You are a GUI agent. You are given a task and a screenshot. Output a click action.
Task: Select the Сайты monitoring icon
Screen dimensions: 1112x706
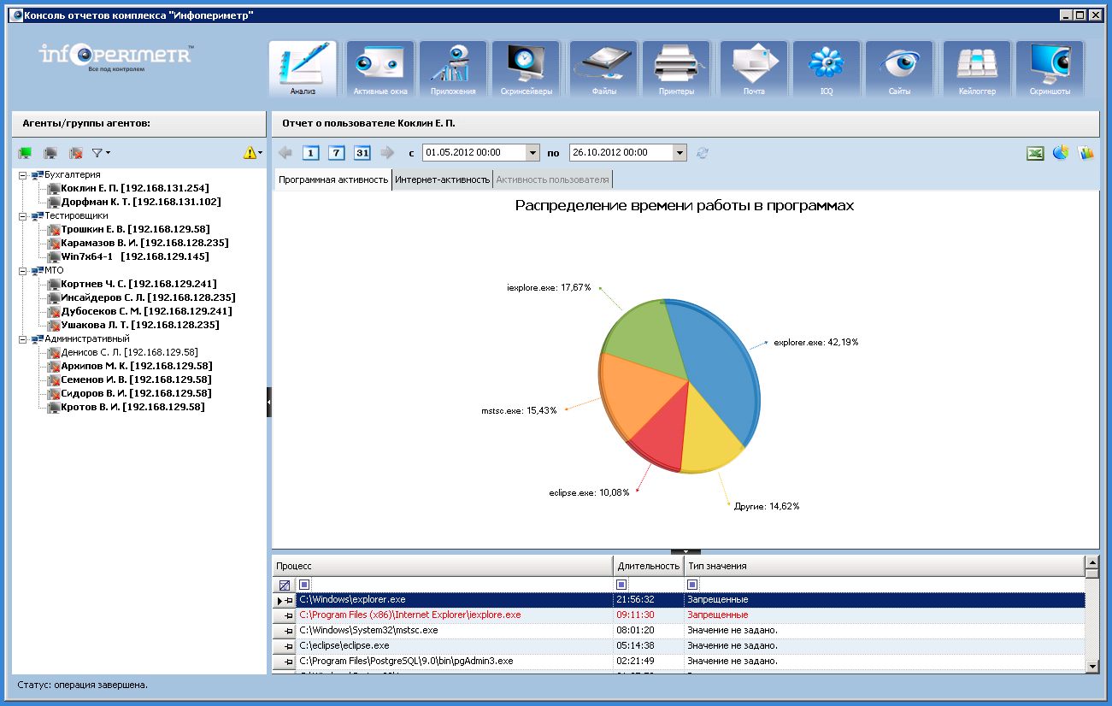click(x=898, y=69)
